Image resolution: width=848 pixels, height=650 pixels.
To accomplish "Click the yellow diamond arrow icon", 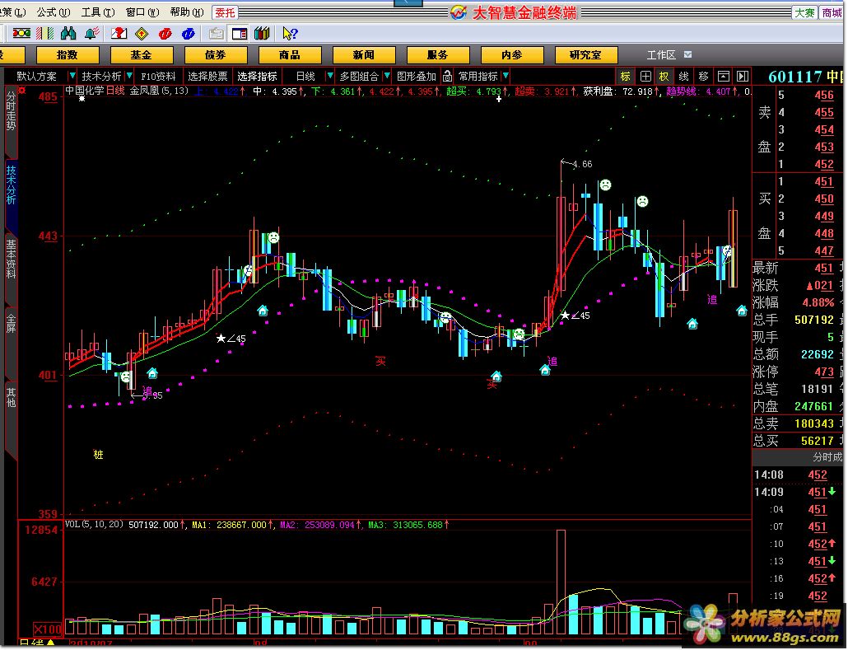I will tap(142, 34).
